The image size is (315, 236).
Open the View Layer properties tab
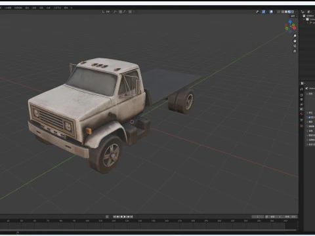pos(301,104)
